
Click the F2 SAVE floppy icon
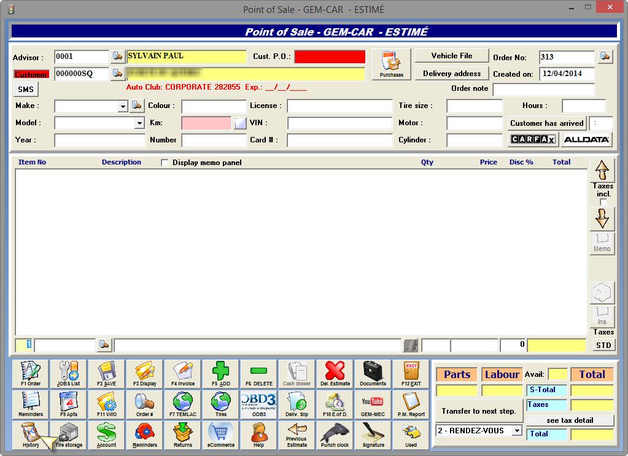[x=107, y=374]
